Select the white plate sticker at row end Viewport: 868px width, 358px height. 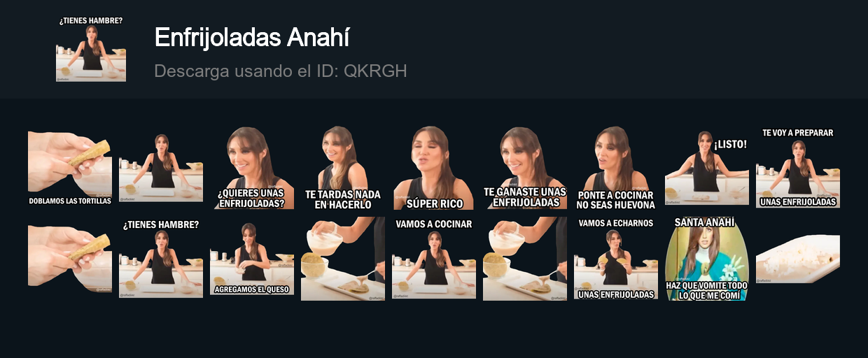click(x=798, y=259)
